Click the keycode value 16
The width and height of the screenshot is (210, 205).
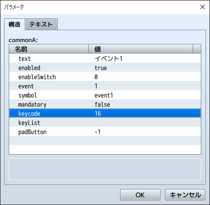pos(98,113)
